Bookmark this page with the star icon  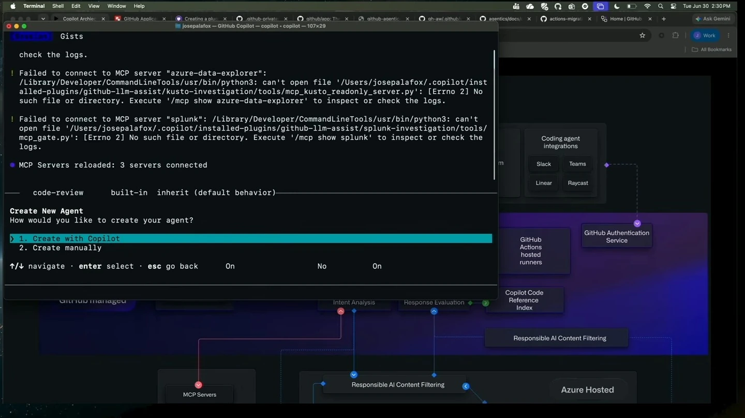coord(643,36)
